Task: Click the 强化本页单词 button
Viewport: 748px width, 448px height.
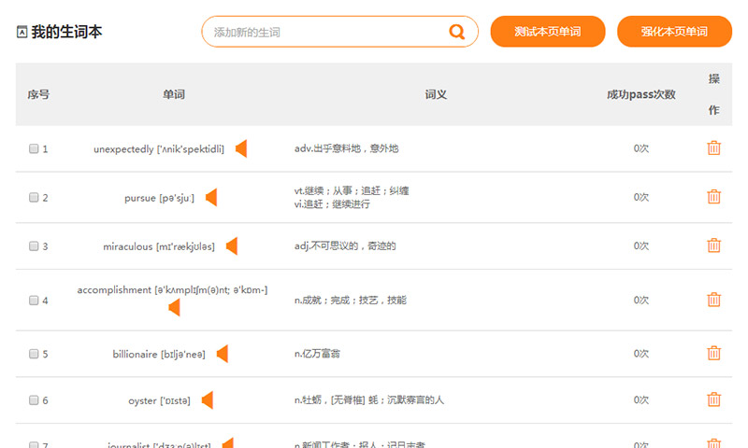Action: point(674,32)
